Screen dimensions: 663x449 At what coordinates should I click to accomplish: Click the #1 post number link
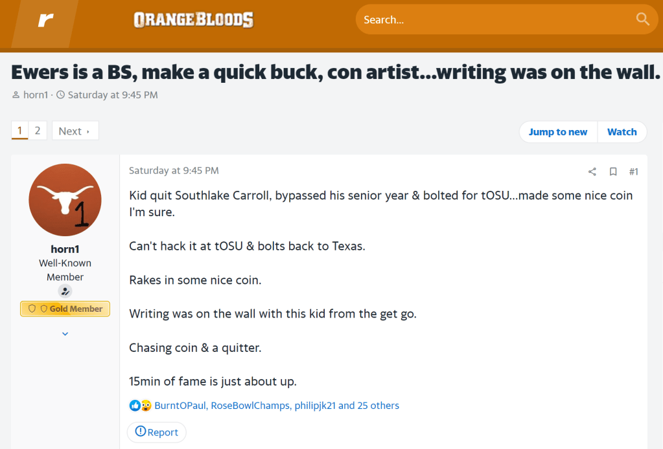(633, 171)
